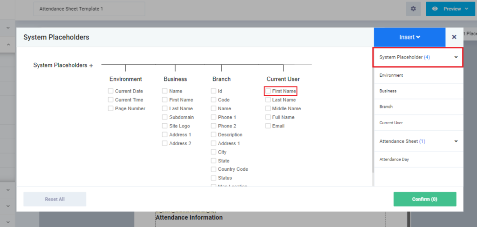
Task: Click the Branch column heading
Action: click(x=221, y=79)
